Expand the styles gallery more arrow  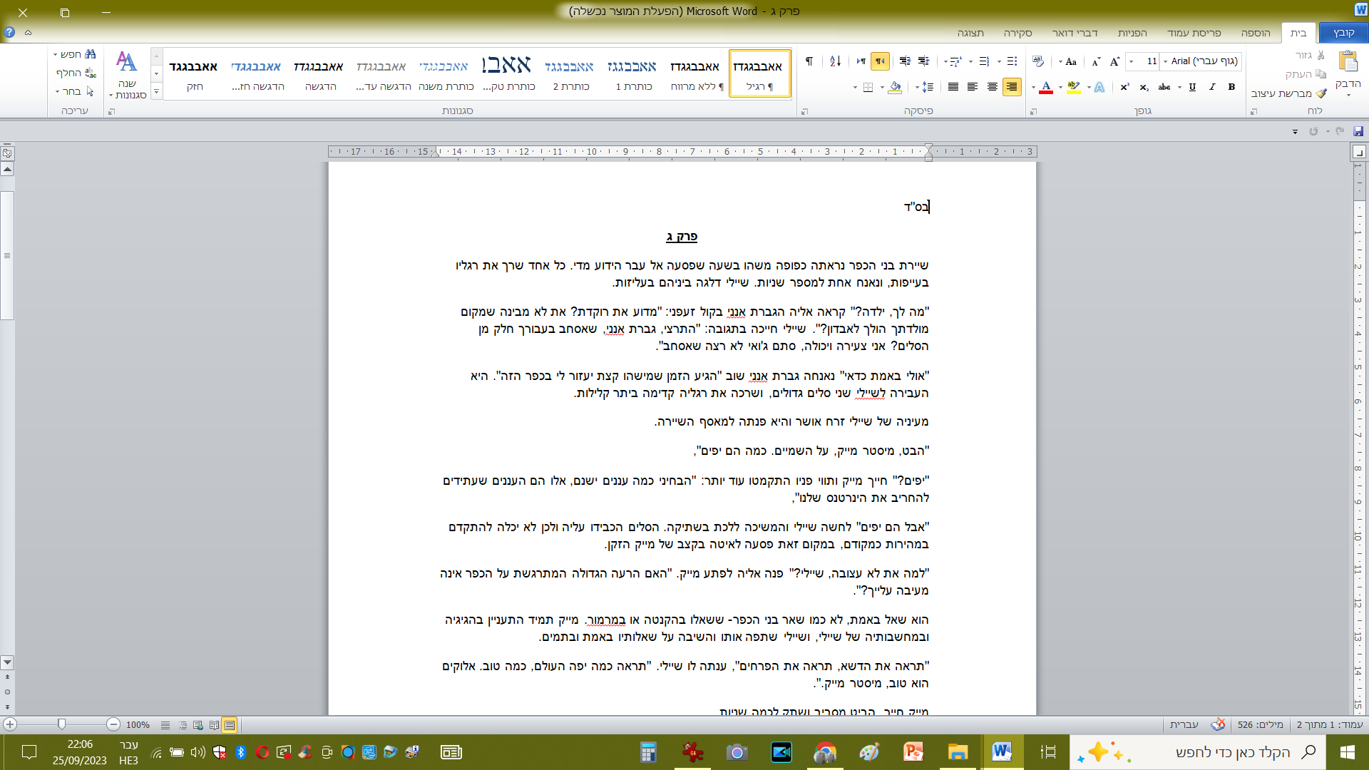[x=156, y=91]
